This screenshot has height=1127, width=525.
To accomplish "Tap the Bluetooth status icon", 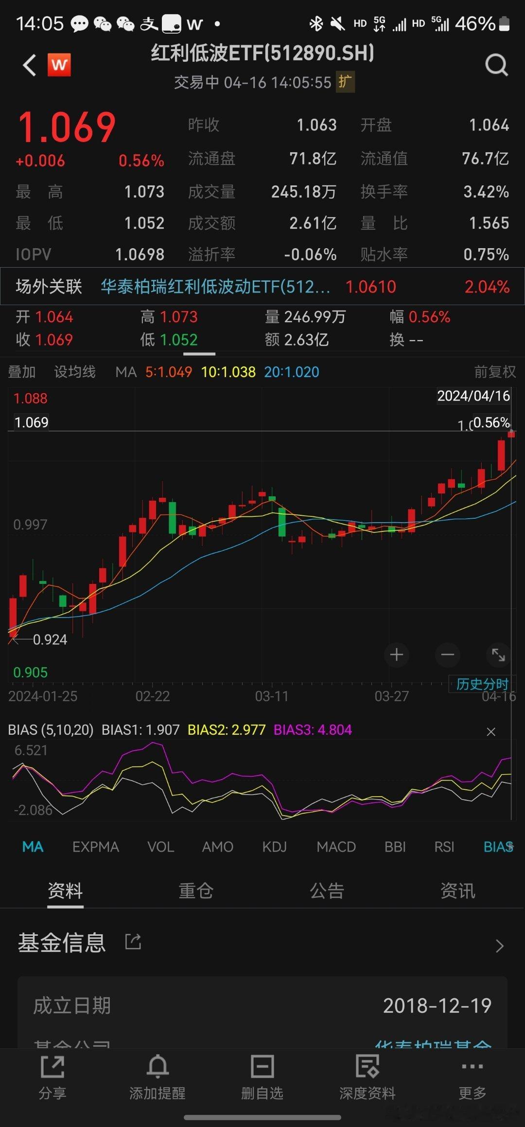I will pyautogui.click(x=316, y=23).
